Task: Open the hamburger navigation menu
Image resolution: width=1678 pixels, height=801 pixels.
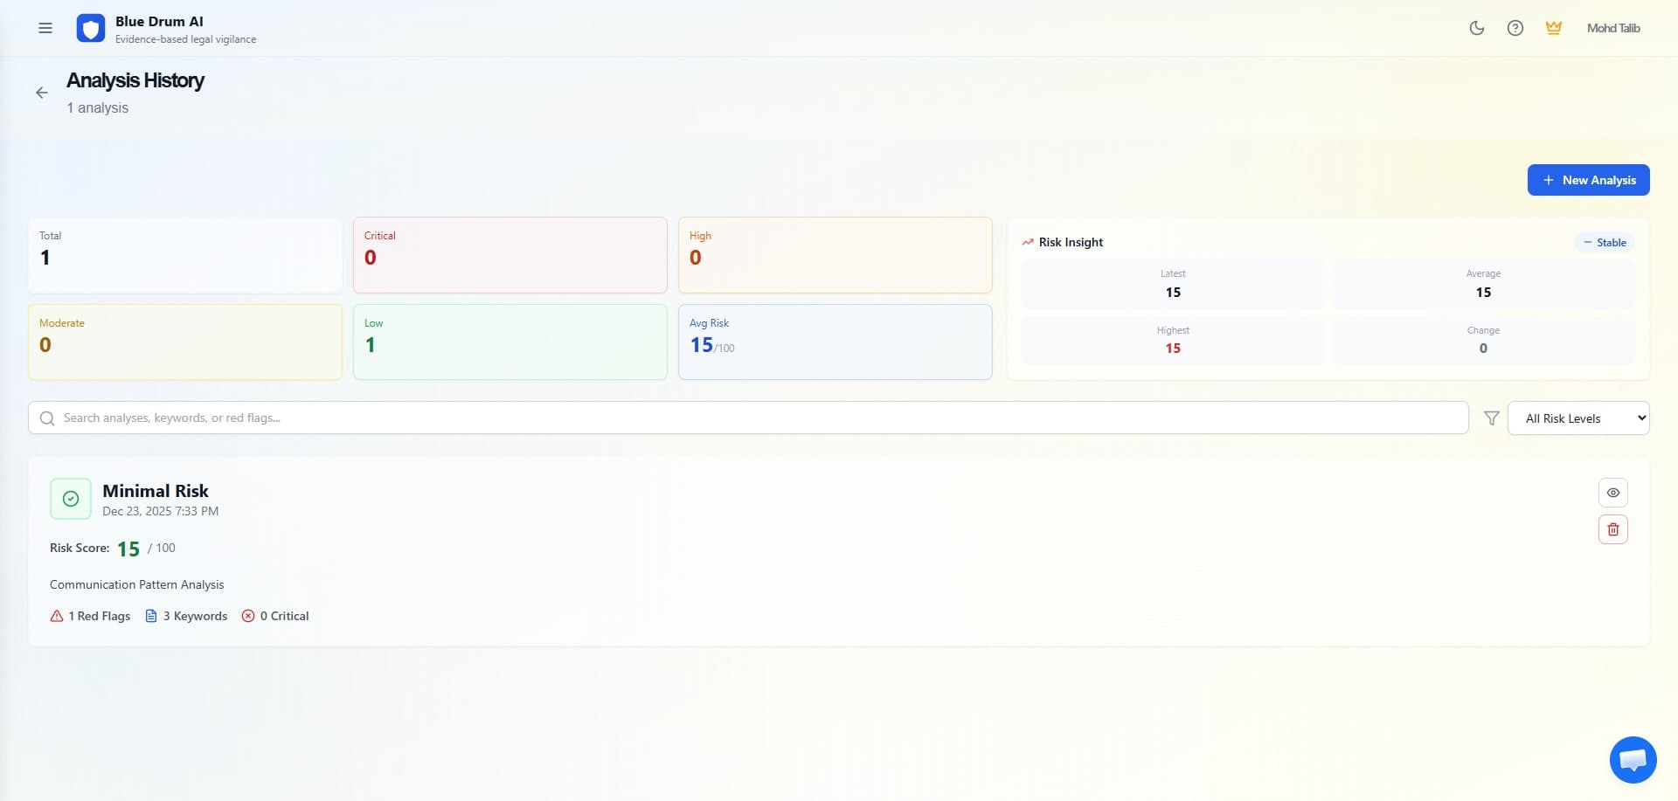Action: tap(45, 28)
